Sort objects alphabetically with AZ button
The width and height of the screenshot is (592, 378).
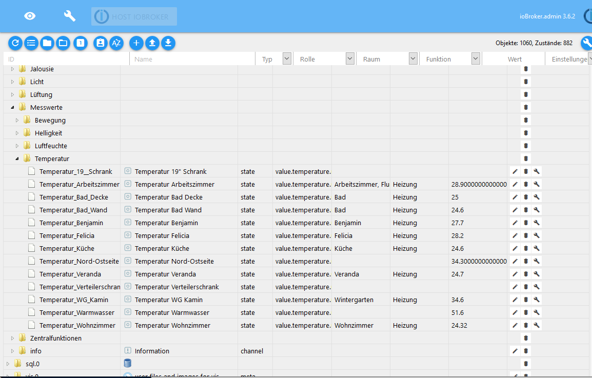[x=116, y=43]
